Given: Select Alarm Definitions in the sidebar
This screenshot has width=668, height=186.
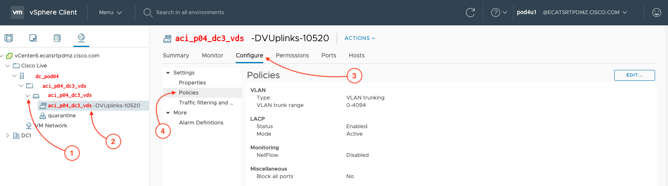Looking at the screenshot, I should pyautogui.click(x=201, y=123).
